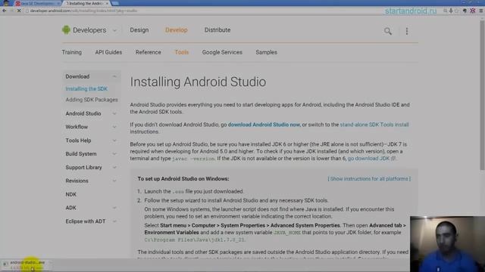Open the Develop section
The width and height of the screenshot is (485, 272).
coord(177,30)
